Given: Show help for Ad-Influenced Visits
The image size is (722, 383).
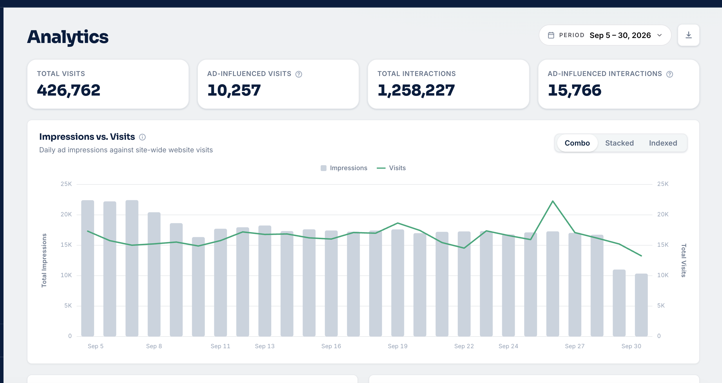Looking at the screenshot, I should coord(298,74).
